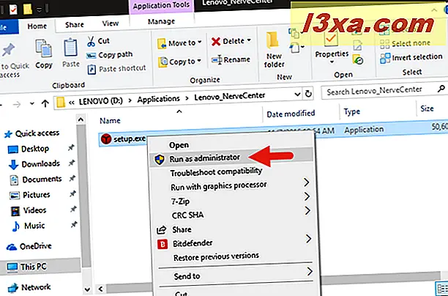This screenshot has height=296, width=448.
Task: Click Invert selection in ribbon
Action: [x=411, y=57]
